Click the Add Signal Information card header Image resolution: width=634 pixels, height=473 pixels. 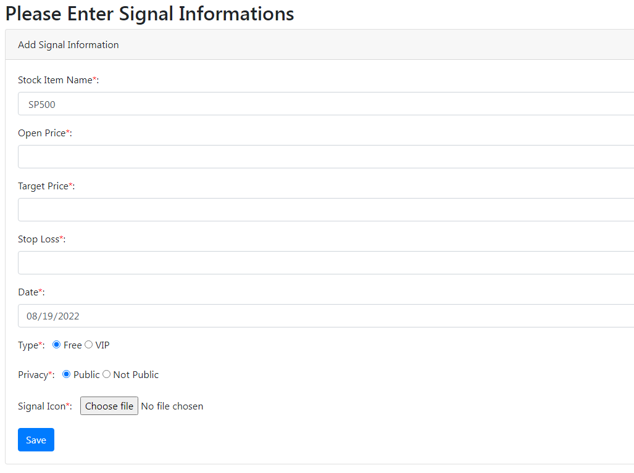pyautogui.click(x=69, y=45)
